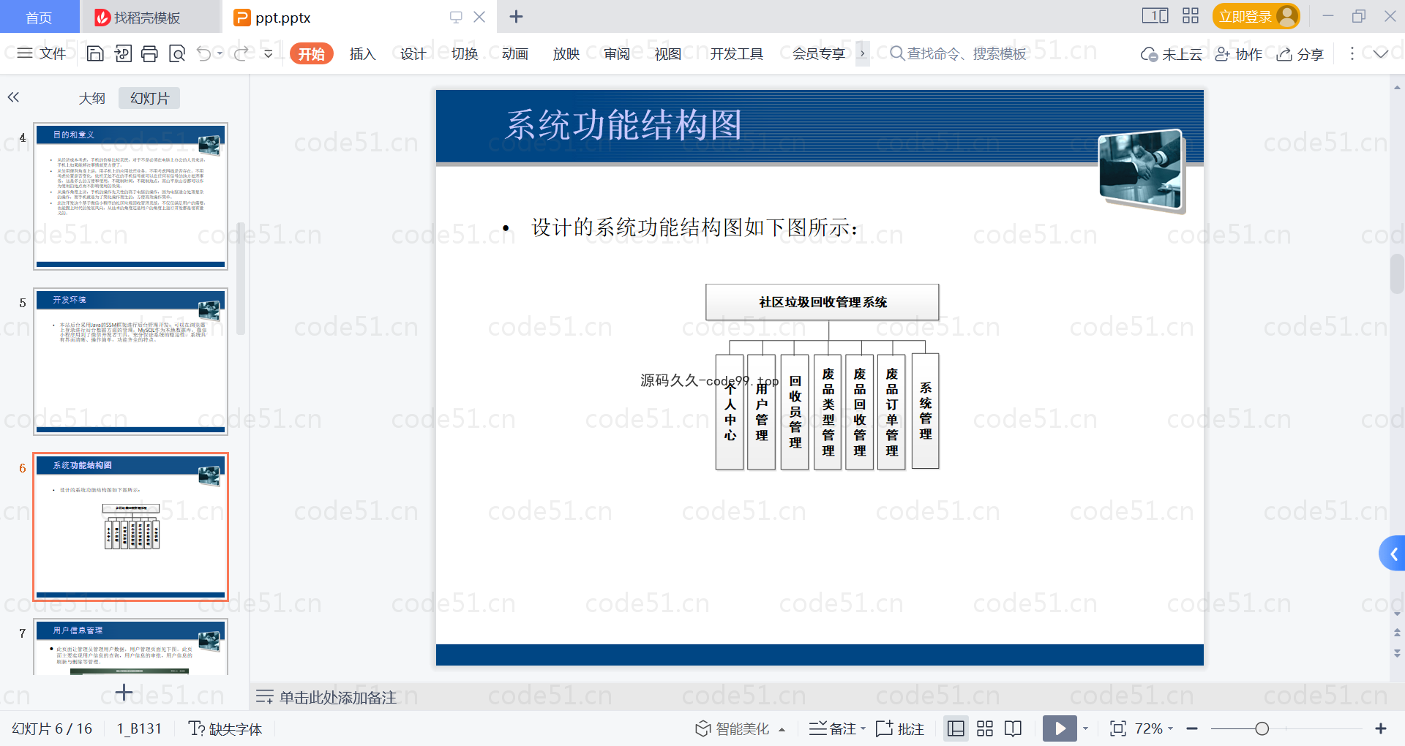This screenshot has width=1405, height=746.
Task: Click the next slide double arrow
Action: tap(1398, 652)
